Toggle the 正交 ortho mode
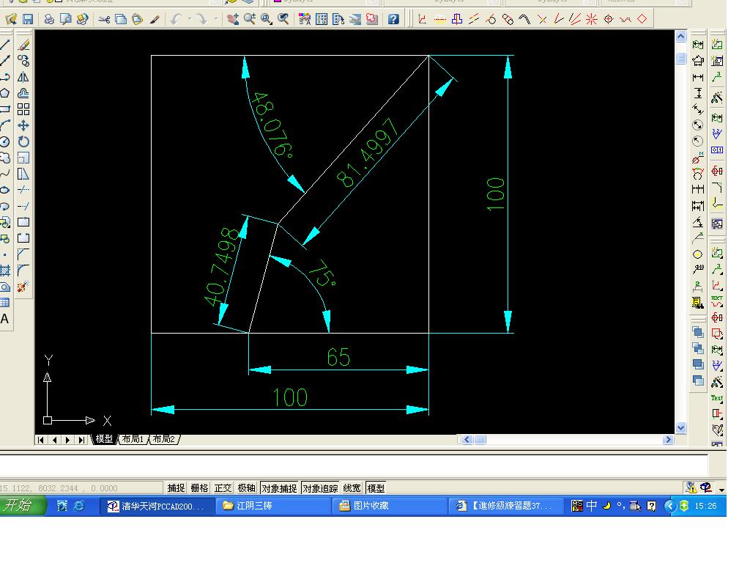The width and height of the screenshot is (750, 563). [x=223, y=487]
